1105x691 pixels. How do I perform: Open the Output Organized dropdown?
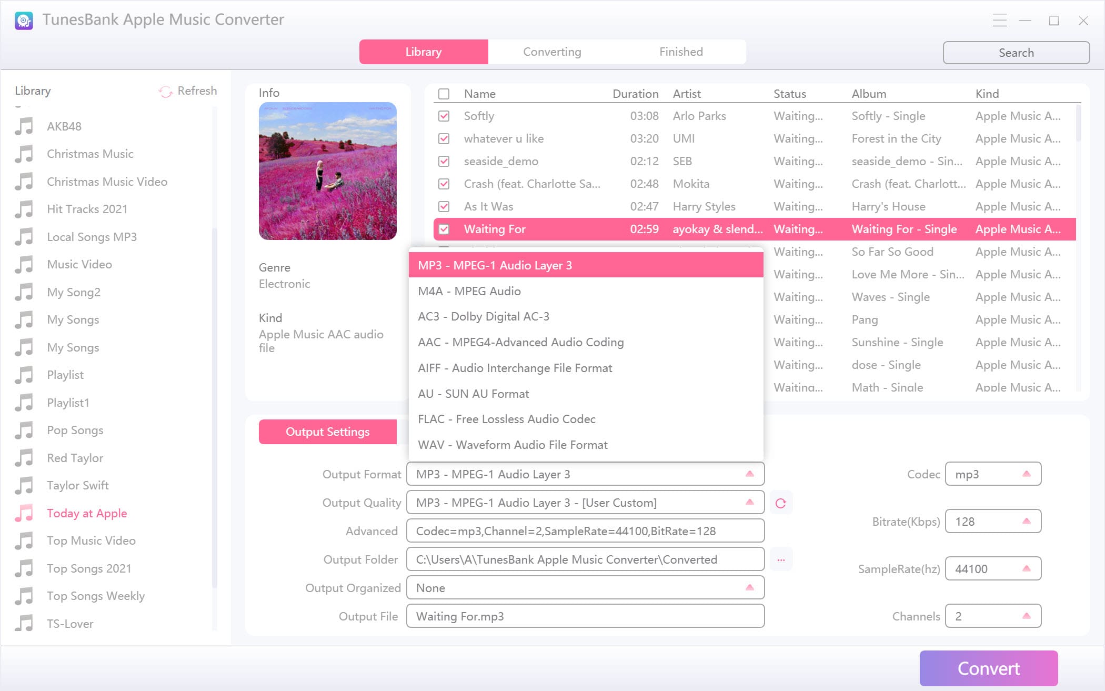pos(585,588)
